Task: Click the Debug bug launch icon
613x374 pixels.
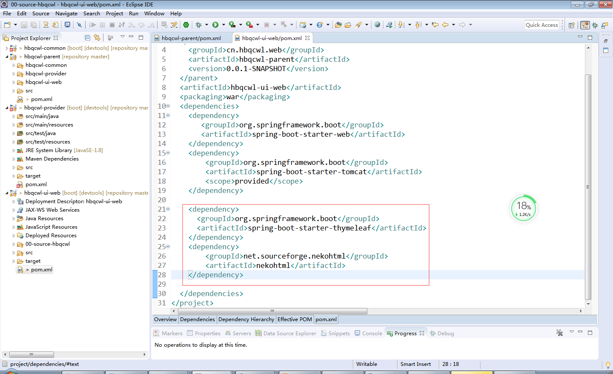Action: tap(198, 25)
